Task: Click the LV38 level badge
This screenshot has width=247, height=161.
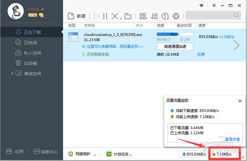Action: point(33,15)
